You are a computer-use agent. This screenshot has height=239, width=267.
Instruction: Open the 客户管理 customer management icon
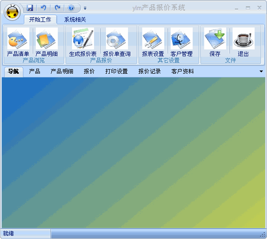point(182,38)
